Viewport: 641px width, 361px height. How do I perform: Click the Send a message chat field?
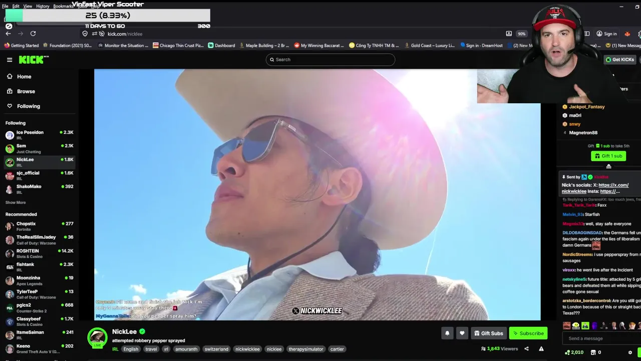coord(601,338)
